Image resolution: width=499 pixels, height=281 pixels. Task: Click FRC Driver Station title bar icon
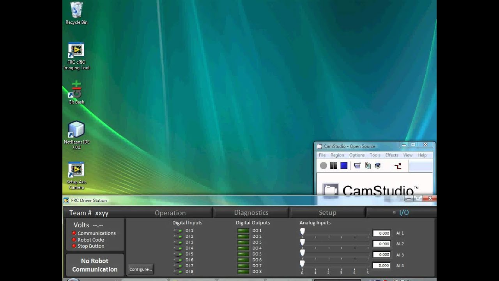[66, 200]
